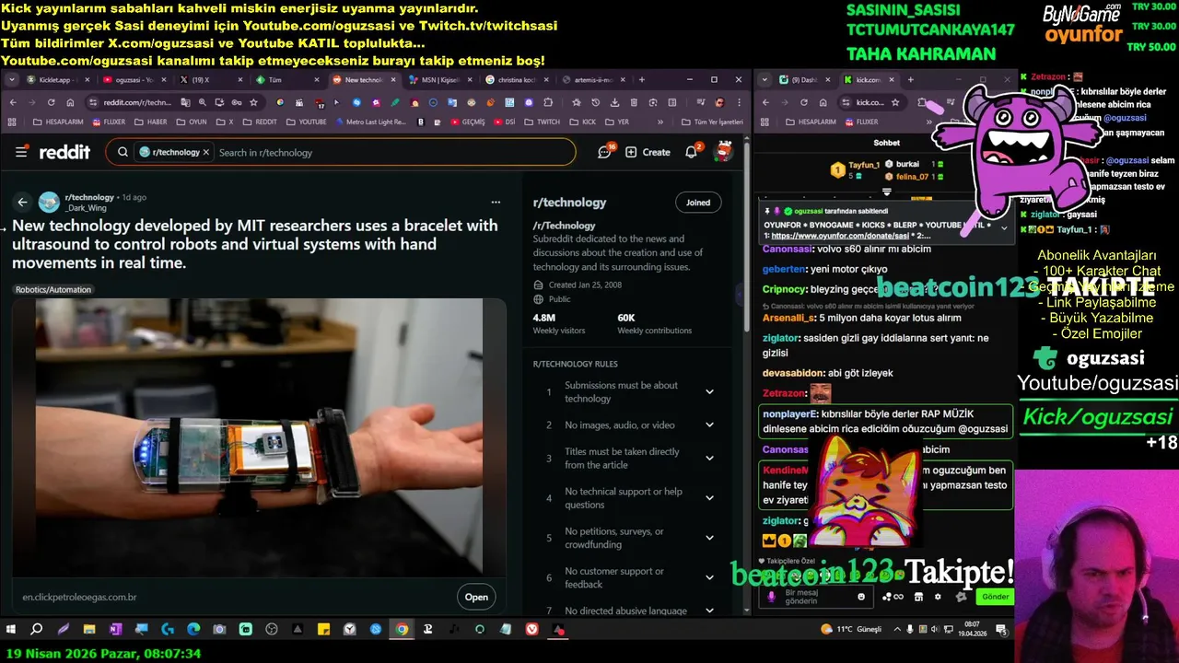Click the Joined button for r/technology
The width and height of the screenshot is (1179, 663).
[698, 203]
